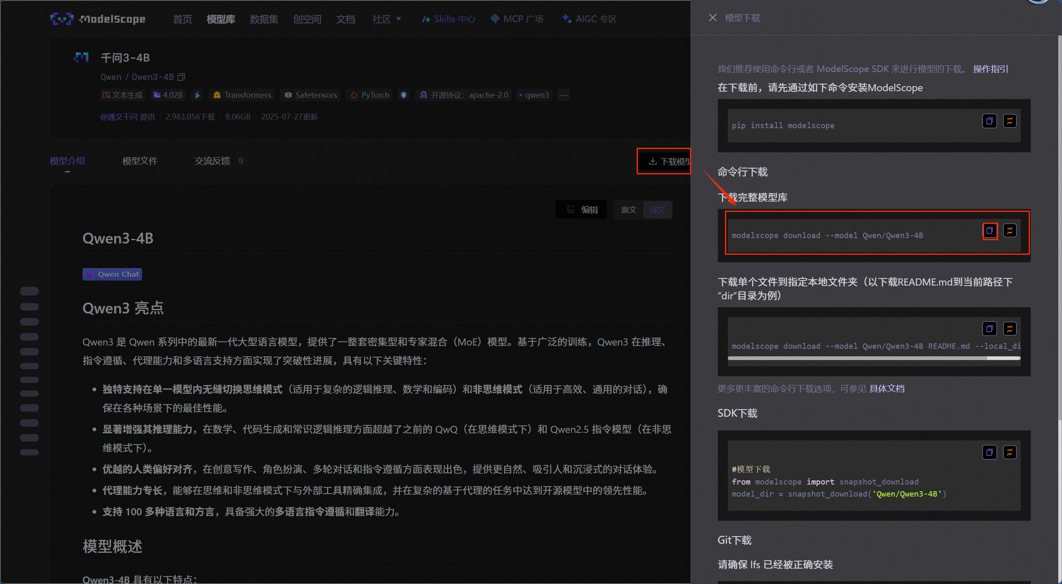Close the 模型下载 panel
The width and height of the screenshot is (1062, 584).
point(712,18)
